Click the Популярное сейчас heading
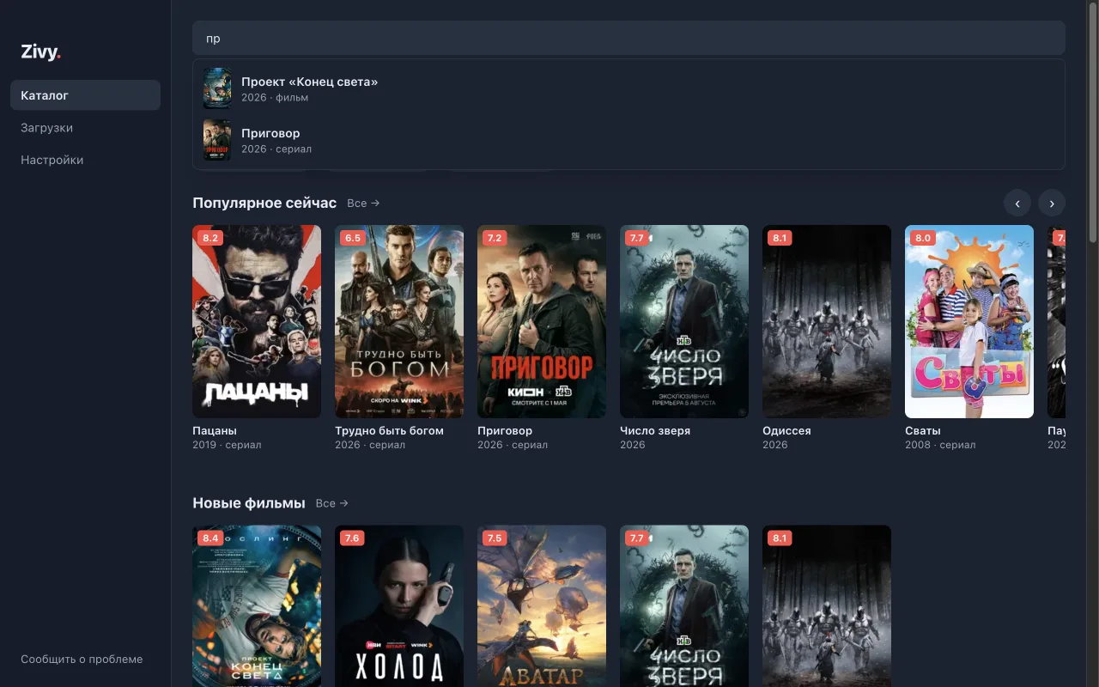Viewport: 1099px width, 687px height. [264, 203]
